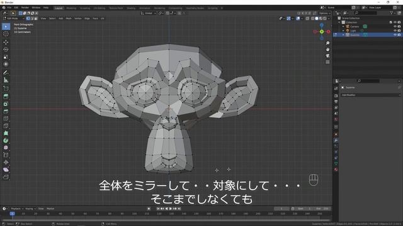403x226 pixels.
Task: Select the Spin tool
Action: click(6, 141)
